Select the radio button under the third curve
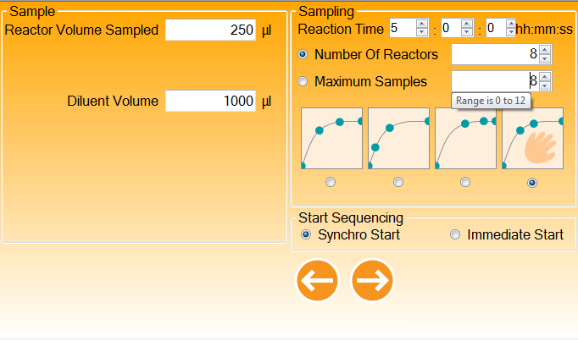The width and height of the screenshot is (578, 341). (x=465, y=182)
